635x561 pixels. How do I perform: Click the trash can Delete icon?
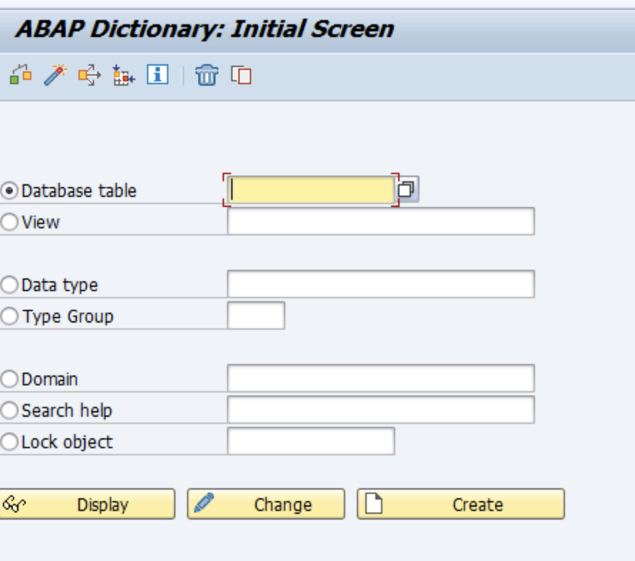pyautogui.click(x=206, y=75)
